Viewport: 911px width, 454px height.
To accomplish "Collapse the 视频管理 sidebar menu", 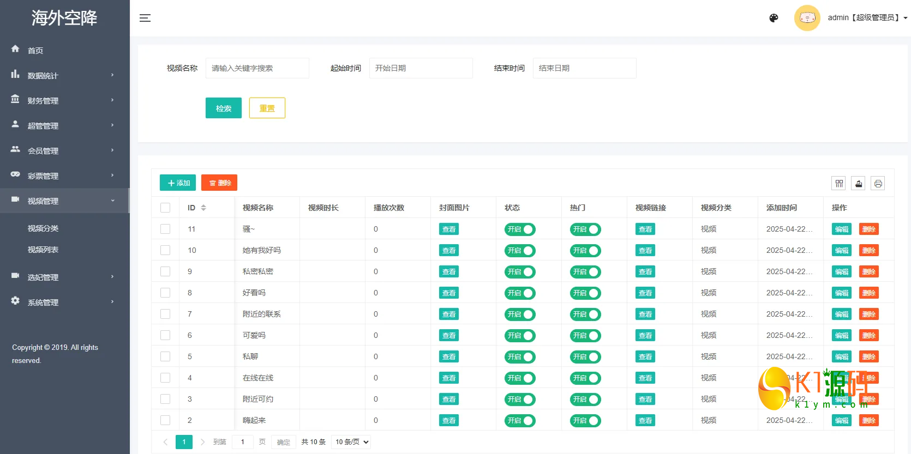I will [65, 201].
